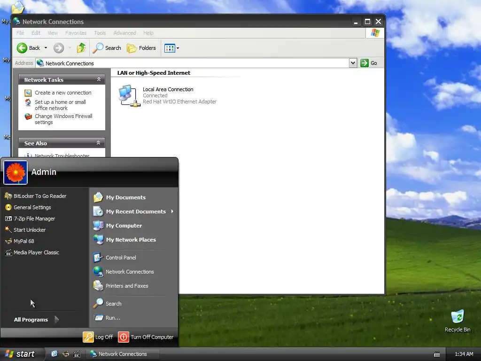Click first quick launch icon on taskbar
The image size is (481, 361).
tap(54, 354)
